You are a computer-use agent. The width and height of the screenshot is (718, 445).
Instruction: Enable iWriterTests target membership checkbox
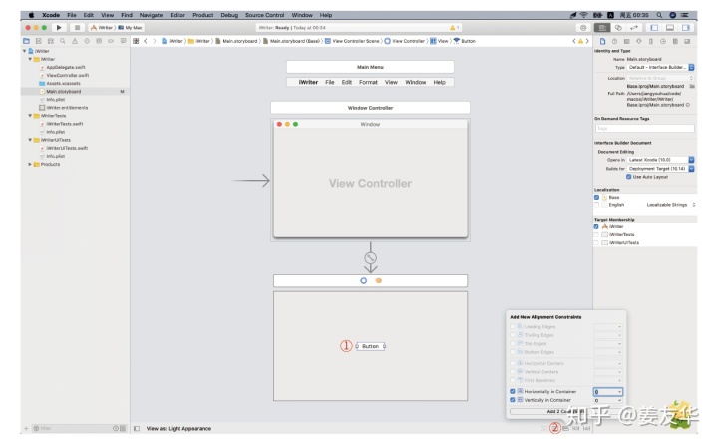(596, 234)
